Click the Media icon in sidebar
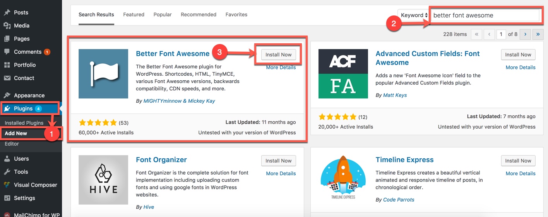This screenshot has height=217, width=548. pyautogui.click(x=7, y=25)
